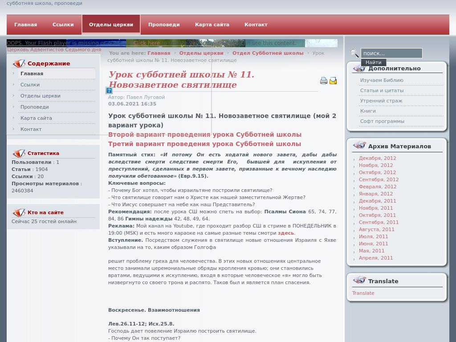Image resolution: width=456 pixels, height=342 pixels.
Task: Click the red arrow icon beside Кто на сайте
Action: 19,212
